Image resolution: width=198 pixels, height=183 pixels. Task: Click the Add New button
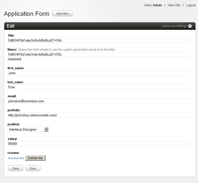pyautogui.click(x=62, y=13)
